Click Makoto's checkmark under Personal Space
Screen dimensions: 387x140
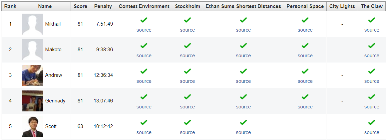click(x=305, y=46)
